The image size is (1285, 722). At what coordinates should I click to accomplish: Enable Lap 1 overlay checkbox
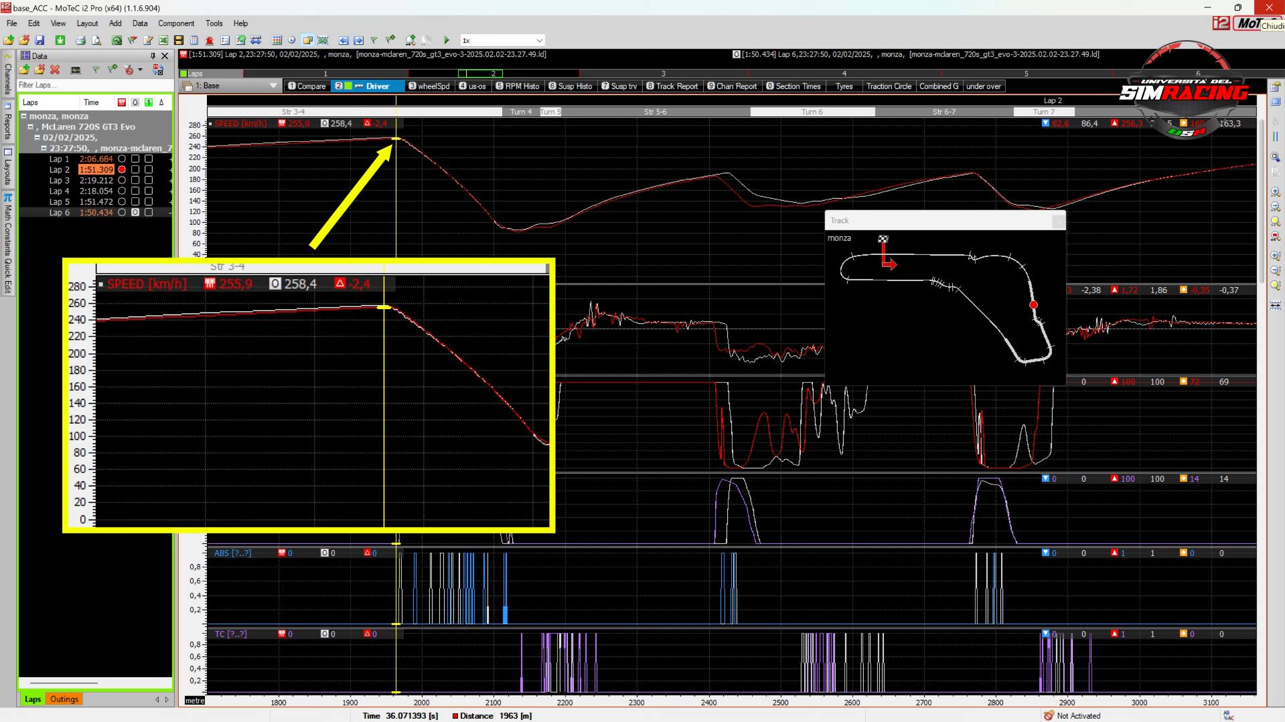click(135, 159)
